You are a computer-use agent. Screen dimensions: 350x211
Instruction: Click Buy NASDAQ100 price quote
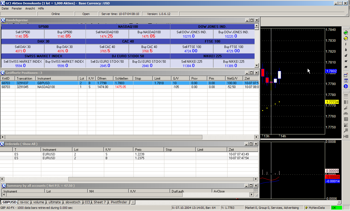[x=149, y=34]
